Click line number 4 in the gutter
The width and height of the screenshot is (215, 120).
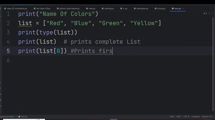[x=8, y=42]
